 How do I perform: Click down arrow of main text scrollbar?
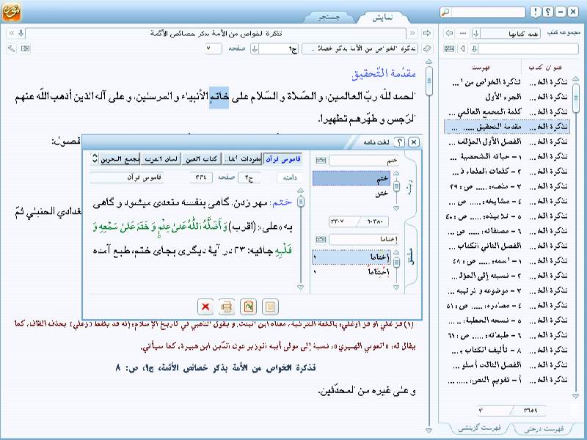[429, 430]
